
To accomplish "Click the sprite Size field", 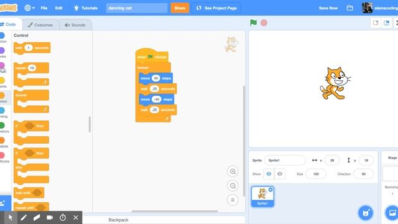I will pyautogui.click(x=316, y=174).
